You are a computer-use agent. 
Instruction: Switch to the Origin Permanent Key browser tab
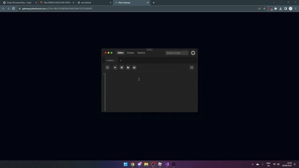tap(19, 3)
